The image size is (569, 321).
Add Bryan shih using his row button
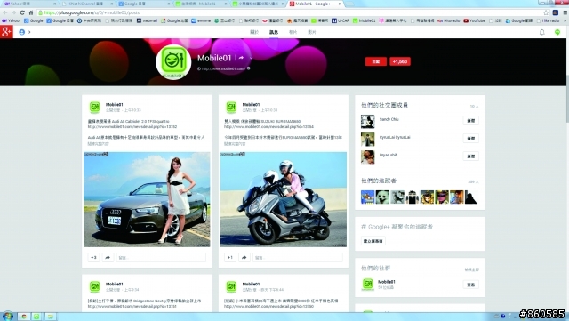[470, 156]
